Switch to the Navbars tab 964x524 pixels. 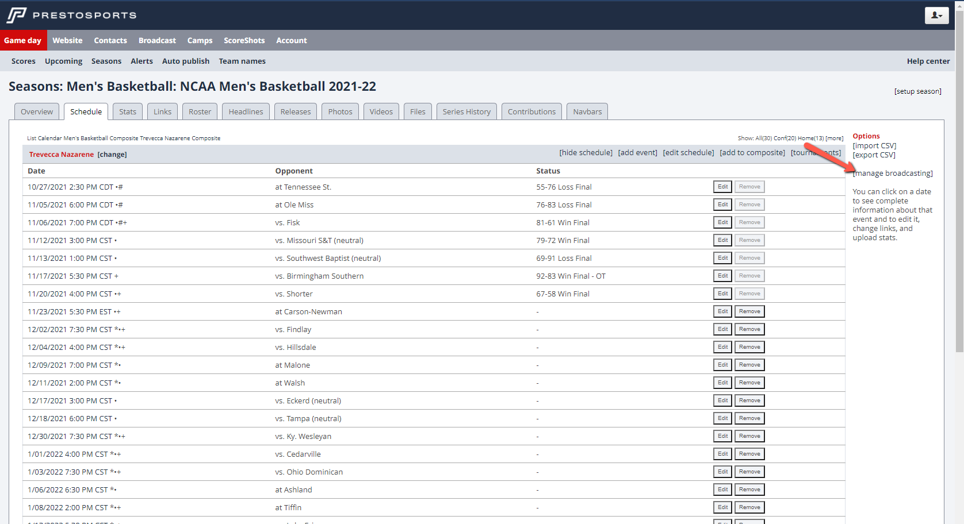(587, 111)
